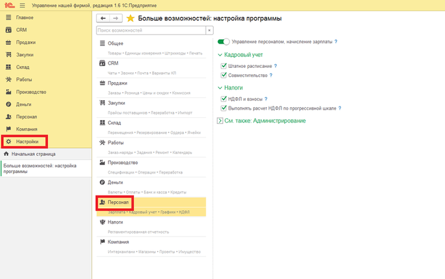The height and width of the screenshot is (279, 445).
Task: Uncheck расчет НДФЛ по прогрессивной шкале checkbox
Action: point(224,108)
